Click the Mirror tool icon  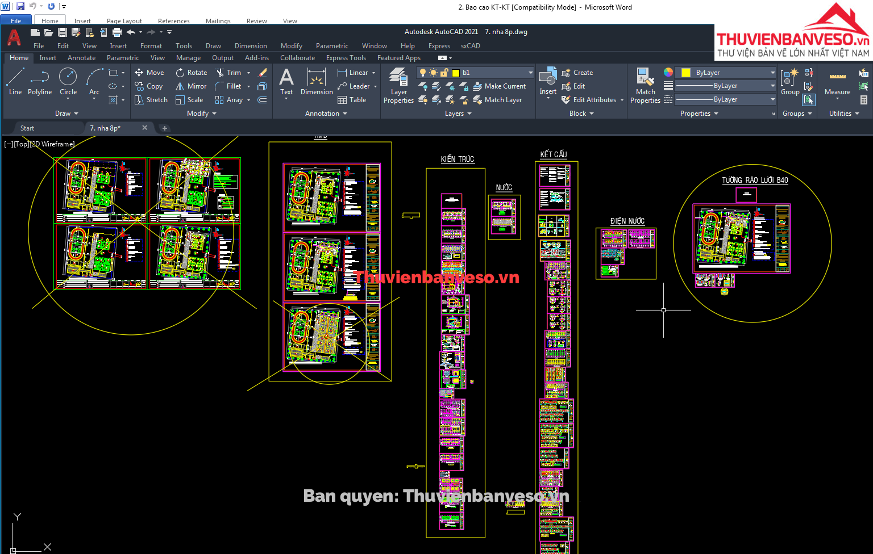pyautogui.click(x=191, y=86)
